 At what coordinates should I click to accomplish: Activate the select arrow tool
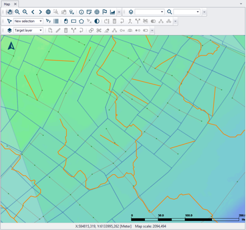click(x=10, y=21)
